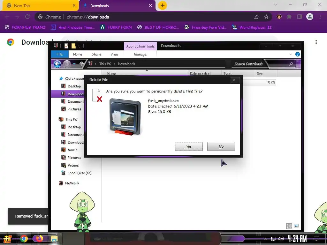Click This PC in the address breadcrumb
This screenshot has width=327, height=245.
click(105, 64)
